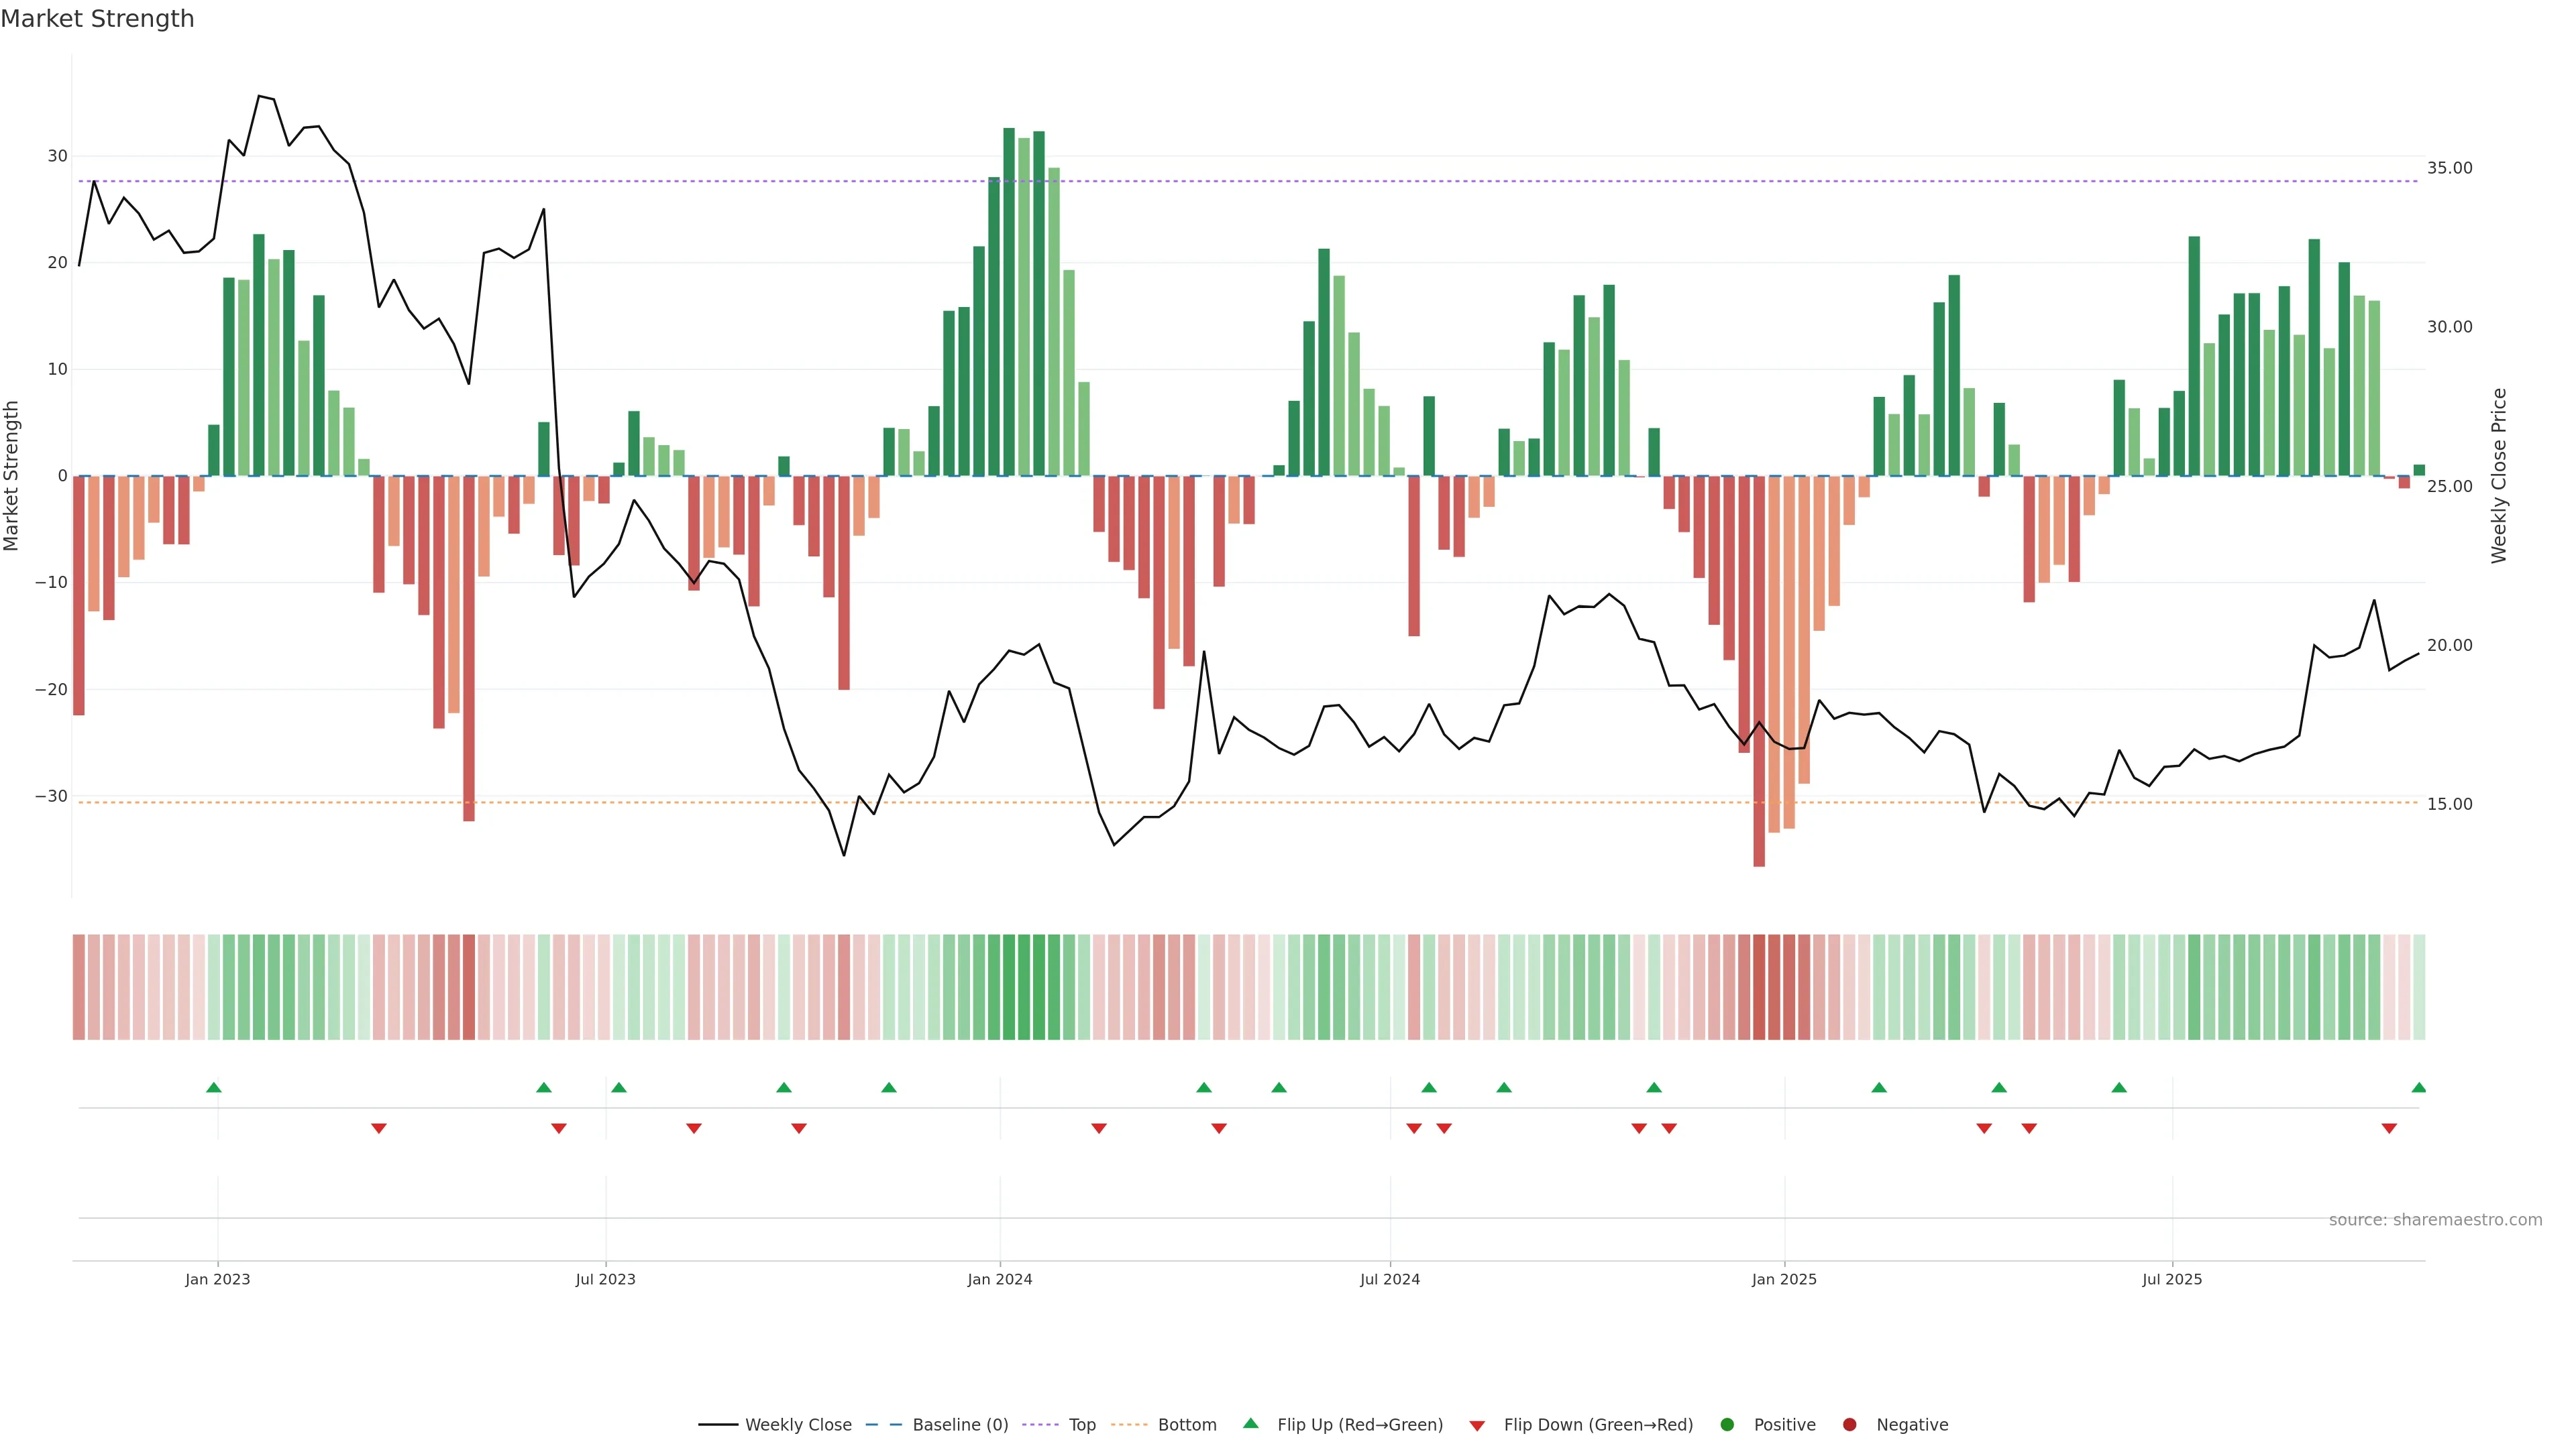Screen dimensions: 2576x1448
Task: Click the first green flip-up triangle marker
Action: (x=213, y=1087)
